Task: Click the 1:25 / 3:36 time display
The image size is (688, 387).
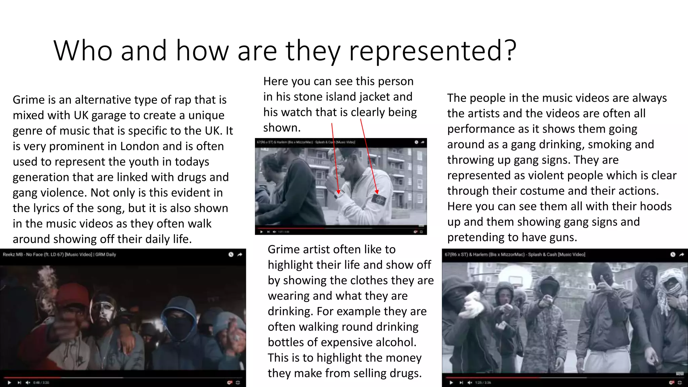Action: click(x=483, y=383)
